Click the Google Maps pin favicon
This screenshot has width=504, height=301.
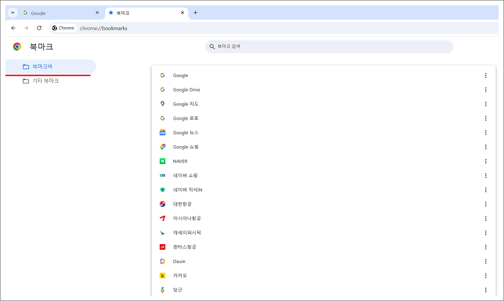coord(163,104)
